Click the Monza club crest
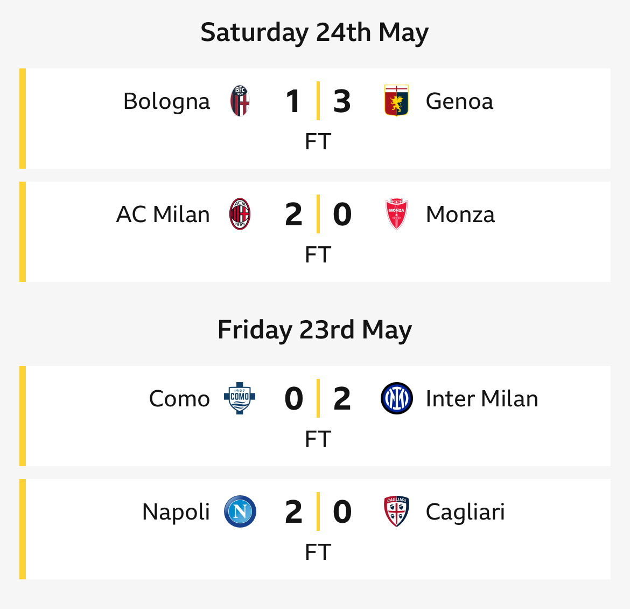630x609 pixels. point(396,214)
